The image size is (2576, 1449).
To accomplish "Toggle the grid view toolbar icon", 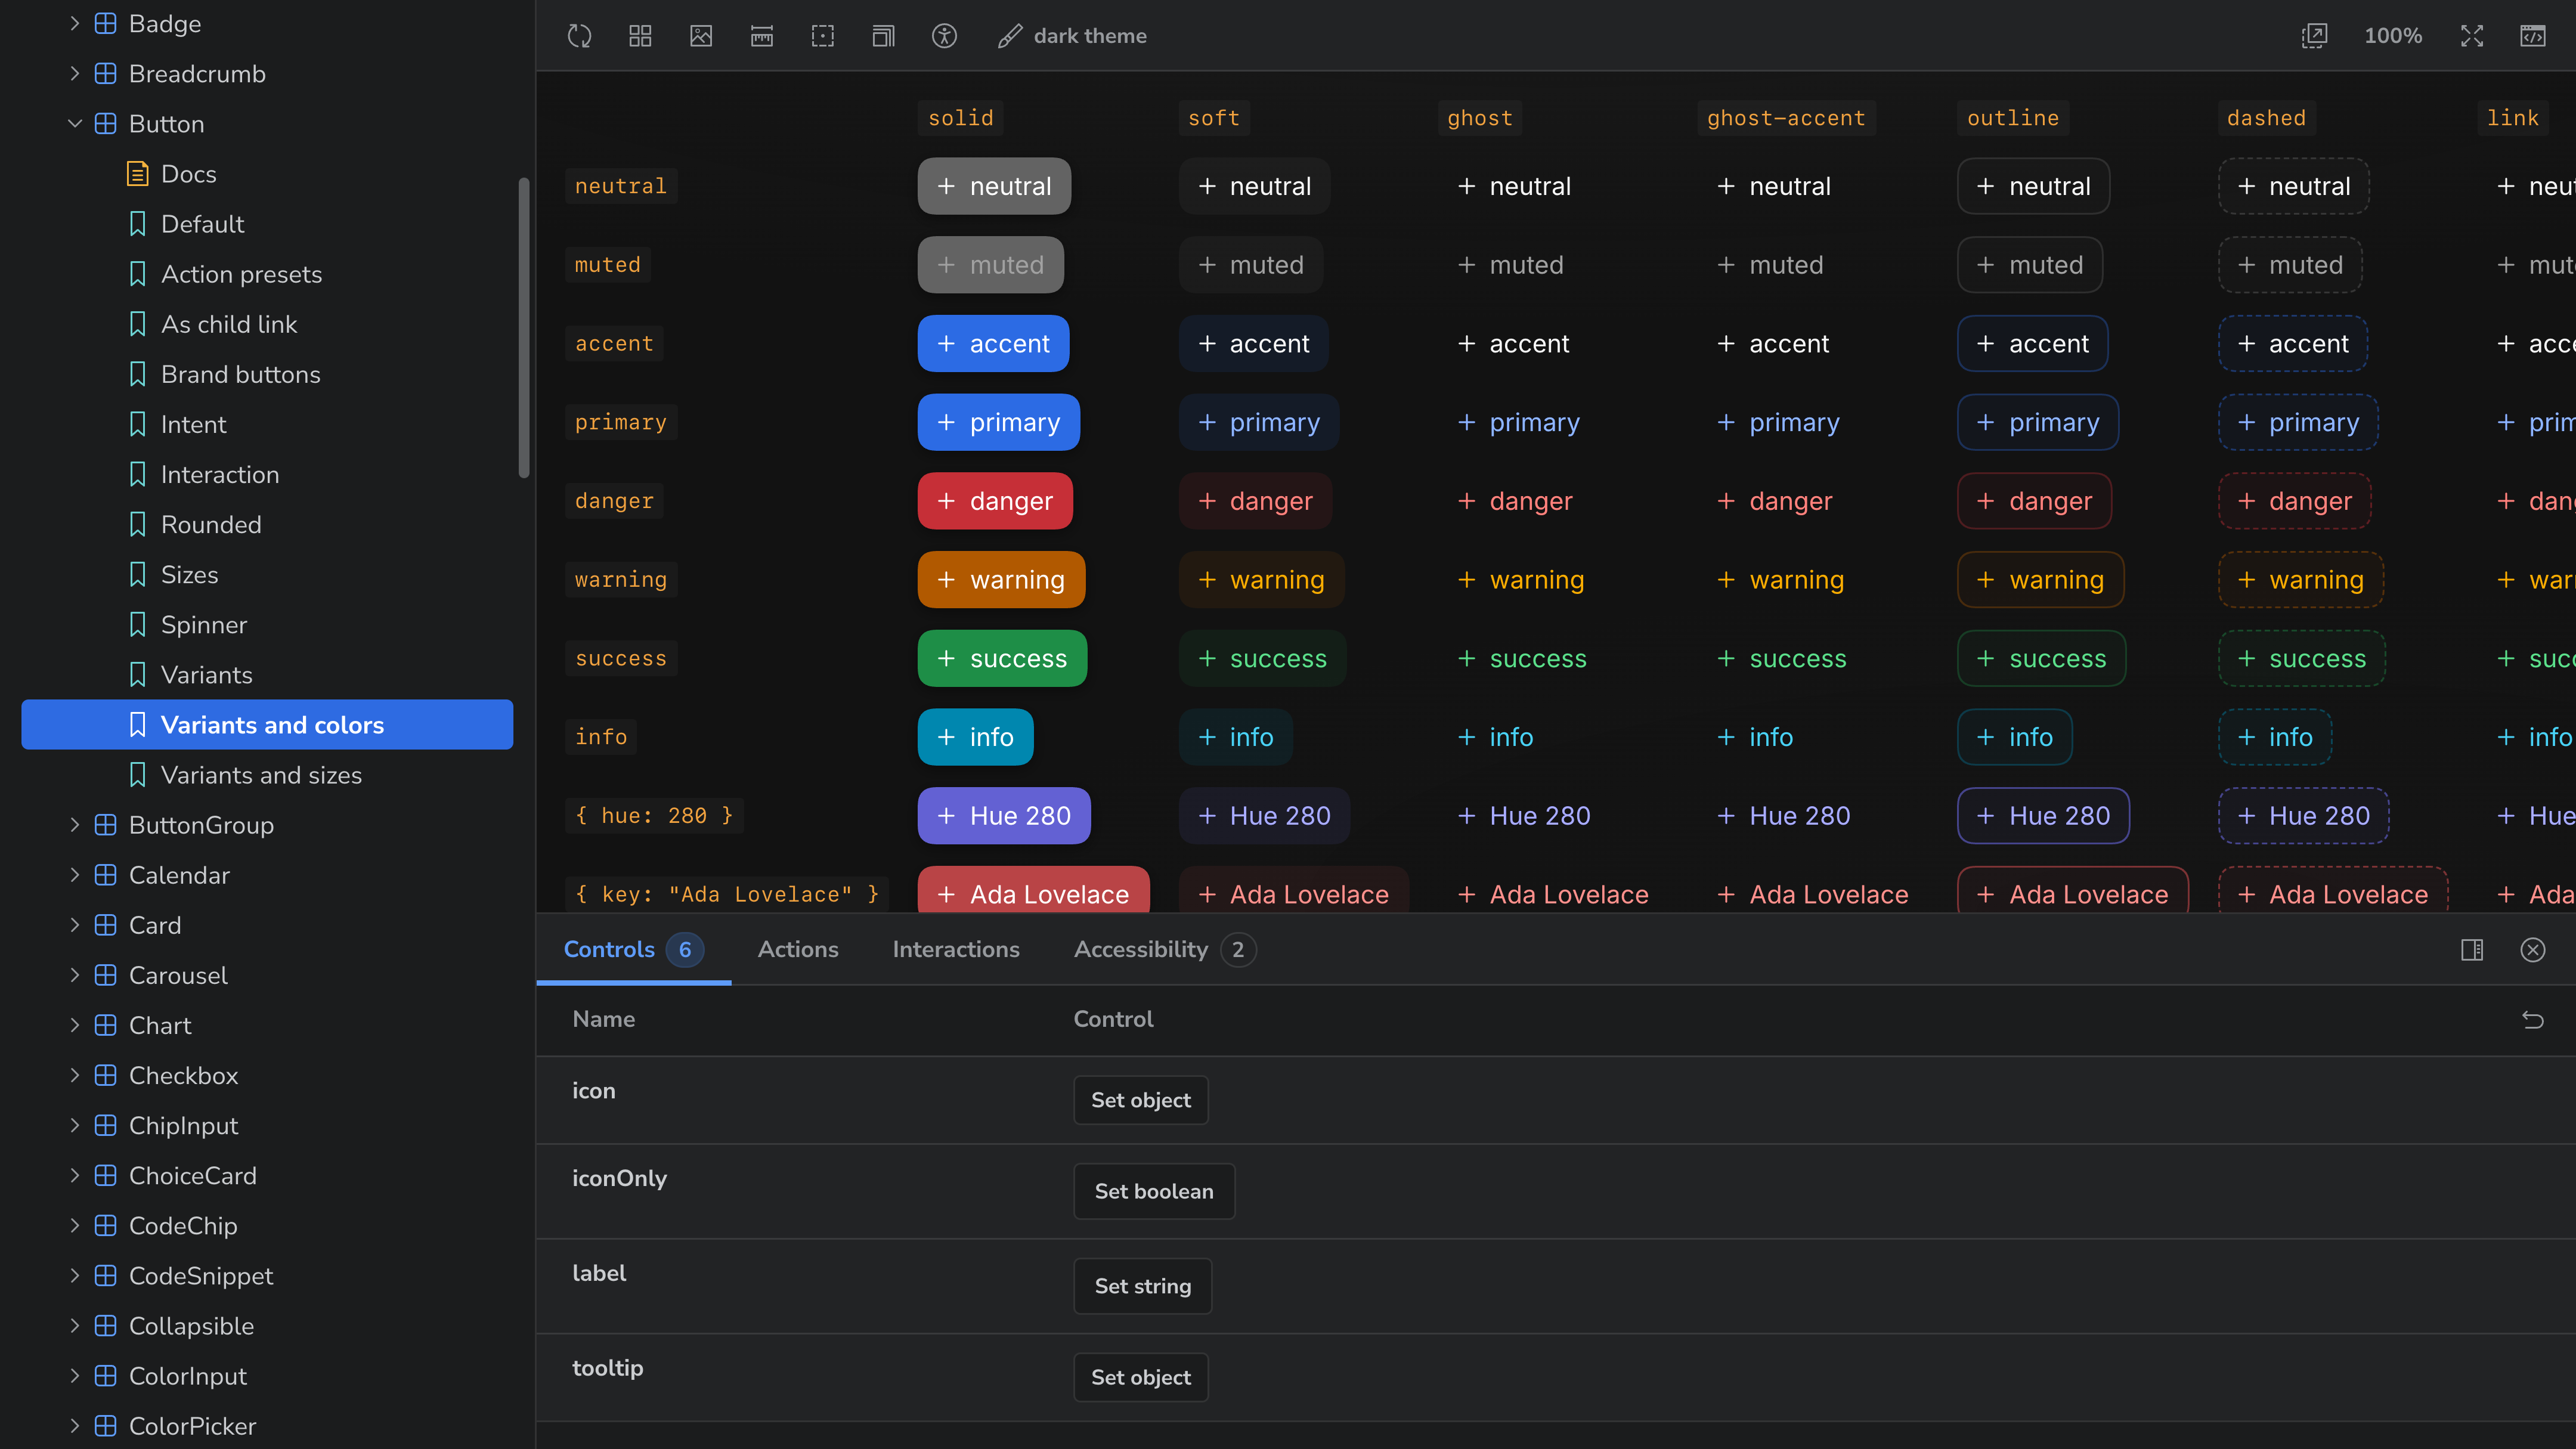I will click(x=640, y=36).
